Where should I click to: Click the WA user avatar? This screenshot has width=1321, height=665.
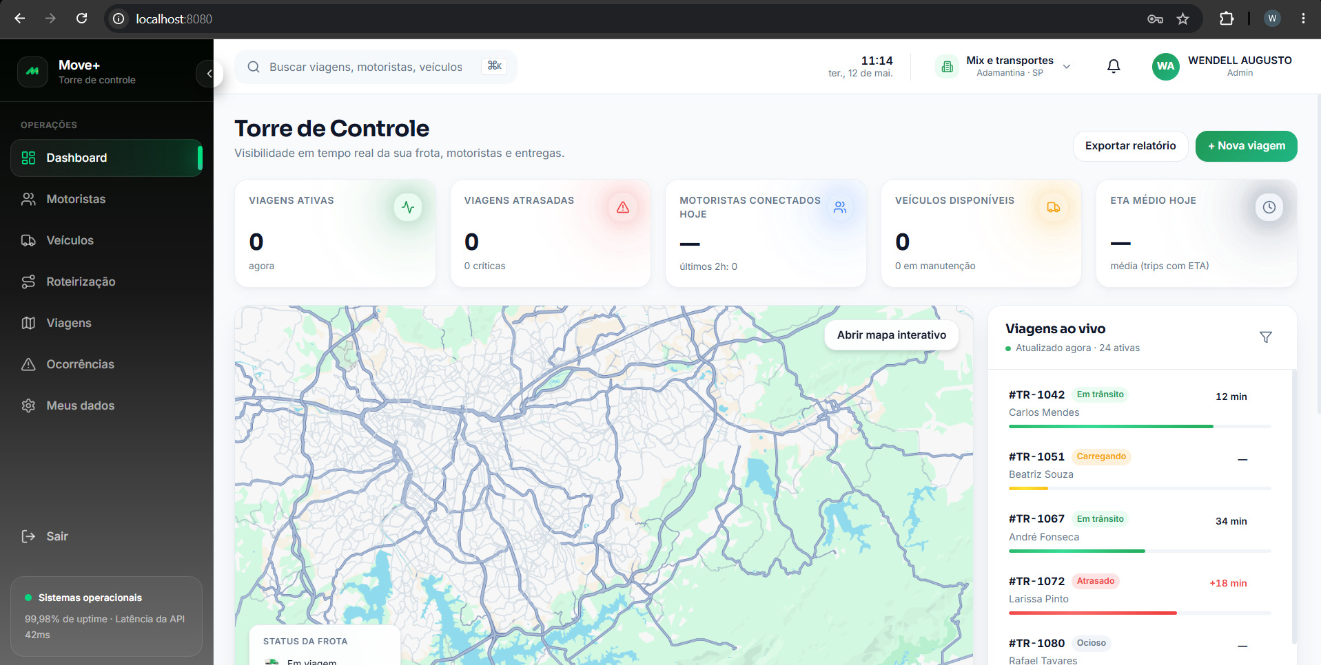(1165, 67)
